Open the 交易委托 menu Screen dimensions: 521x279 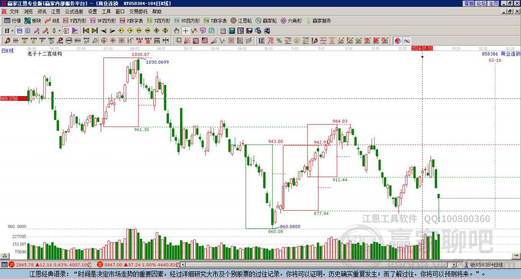tap(138, 12)
